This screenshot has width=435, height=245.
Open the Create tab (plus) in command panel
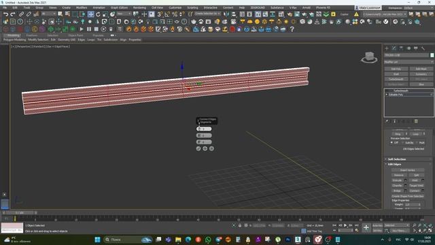click(x=387, y=48)
